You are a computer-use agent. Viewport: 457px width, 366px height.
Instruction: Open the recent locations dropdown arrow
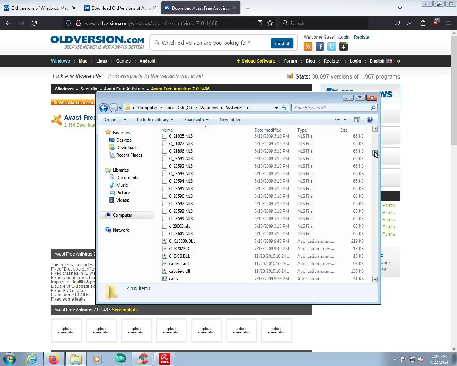pyautogui.click(x=121, y=108)
